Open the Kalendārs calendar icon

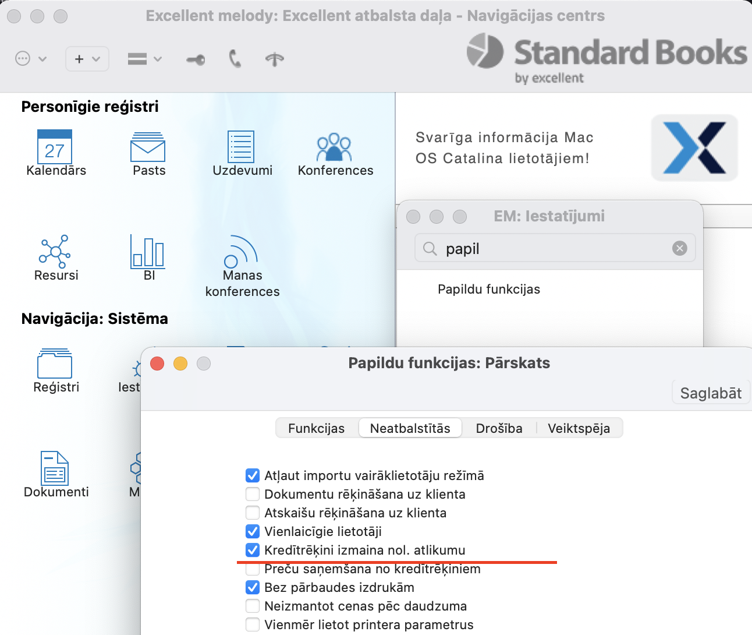[x=55, y=147]
